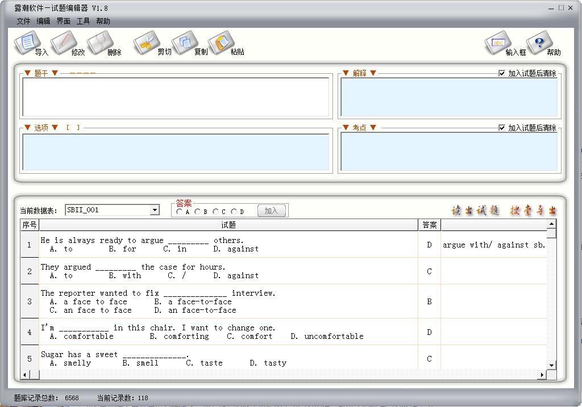Toggle 加入试题后清除 checkbox in 考点 panel
The height and width of the screenshot is (407, 582).
click(502, 128)
